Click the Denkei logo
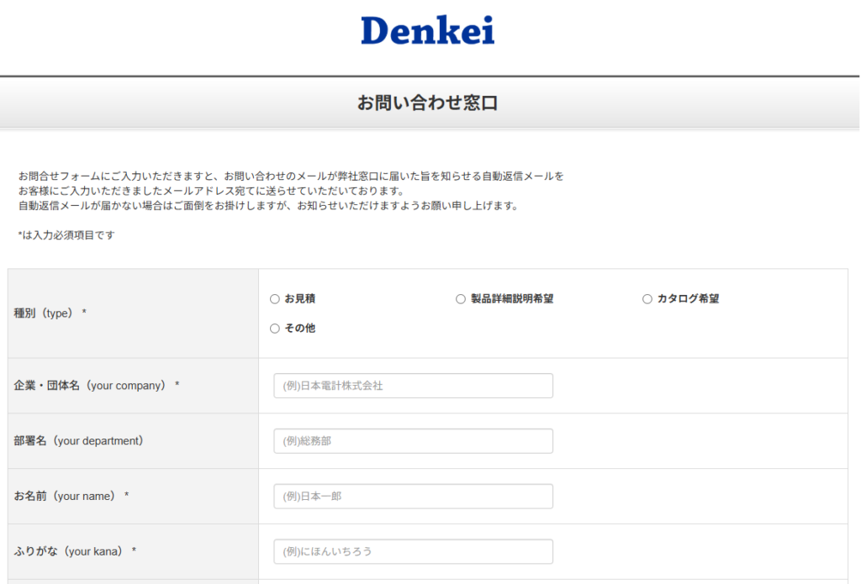This screenshot has height=584, width=861. [x=428, y=30]
